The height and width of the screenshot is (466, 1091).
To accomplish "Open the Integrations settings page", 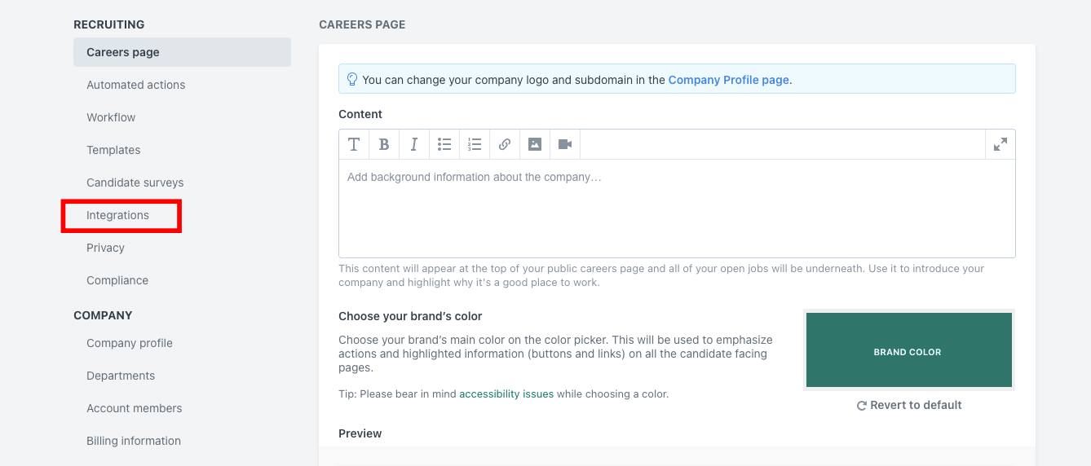I will pyautogui.click(x=118, y=215).
